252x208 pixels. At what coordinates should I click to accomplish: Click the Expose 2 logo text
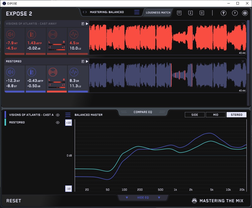[x=19, y=14]
